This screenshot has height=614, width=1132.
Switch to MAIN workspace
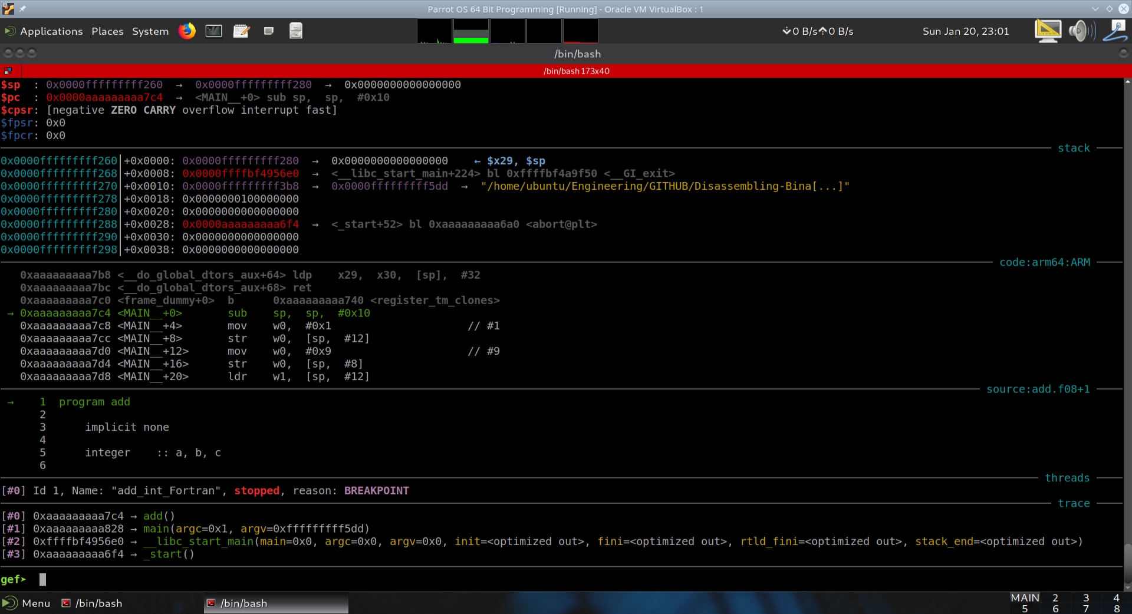pyautogui.click(x=1025, y=598)
